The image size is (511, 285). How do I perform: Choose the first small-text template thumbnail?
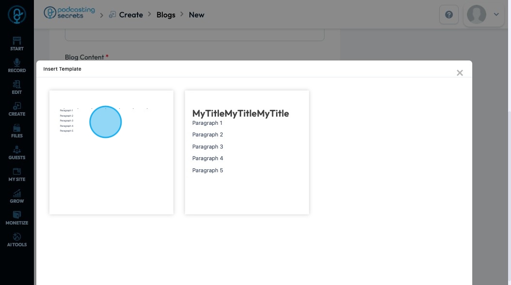tap(111, 152)
